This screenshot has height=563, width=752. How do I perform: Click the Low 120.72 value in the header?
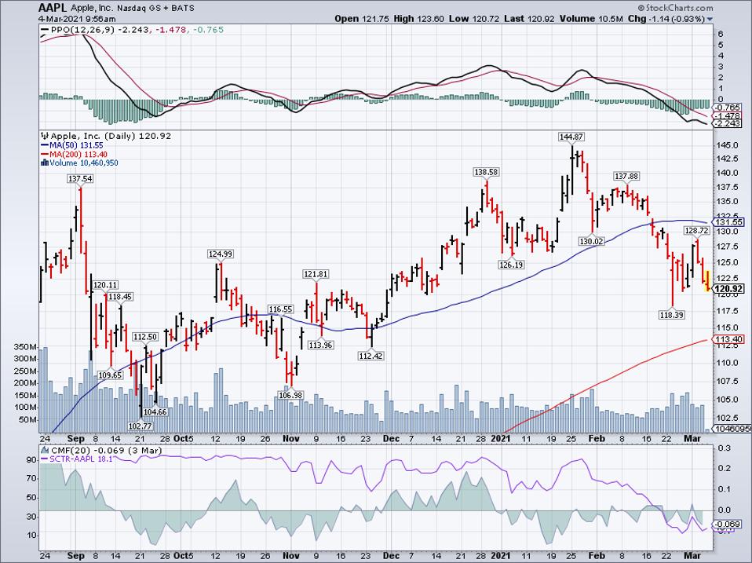tap(475, 19)
